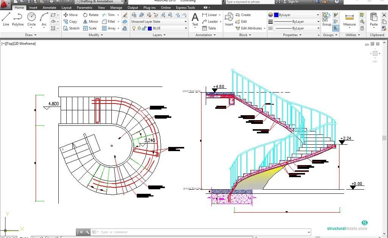This screenshot has width=388, height=238.
Task: Click the Copy tool in Modify panel
Action: pyautogui.click(x=70, y=22)
